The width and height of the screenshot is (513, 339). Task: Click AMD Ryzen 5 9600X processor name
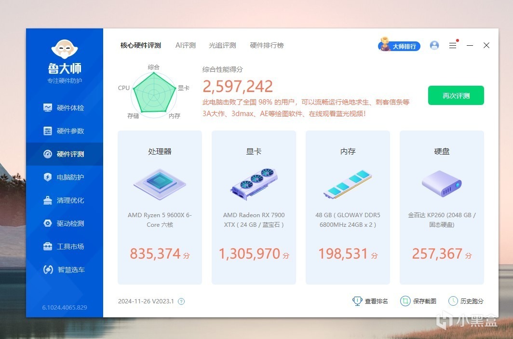(x=160, y=220)
